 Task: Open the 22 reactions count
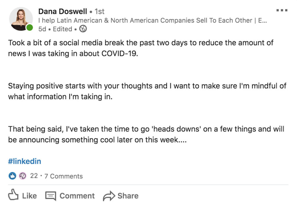34,176
